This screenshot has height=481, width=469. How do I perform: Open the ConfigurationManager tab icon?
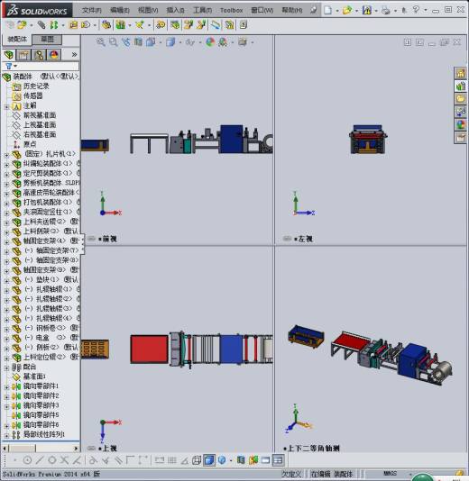[39, 55]
